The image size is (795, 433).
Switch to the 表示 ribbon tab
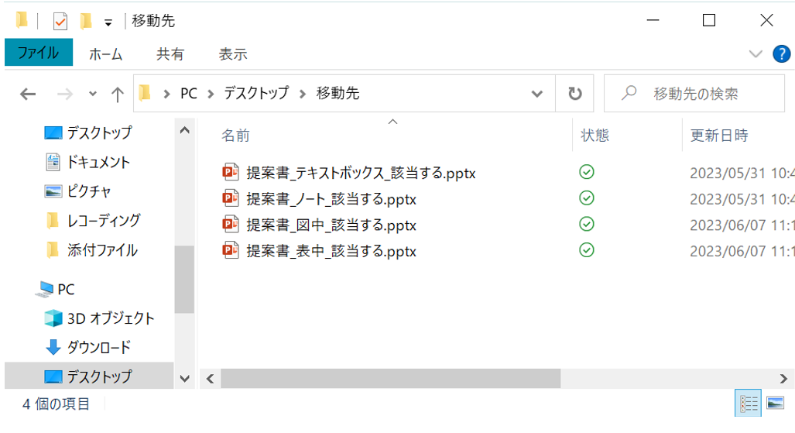point(233,53)
